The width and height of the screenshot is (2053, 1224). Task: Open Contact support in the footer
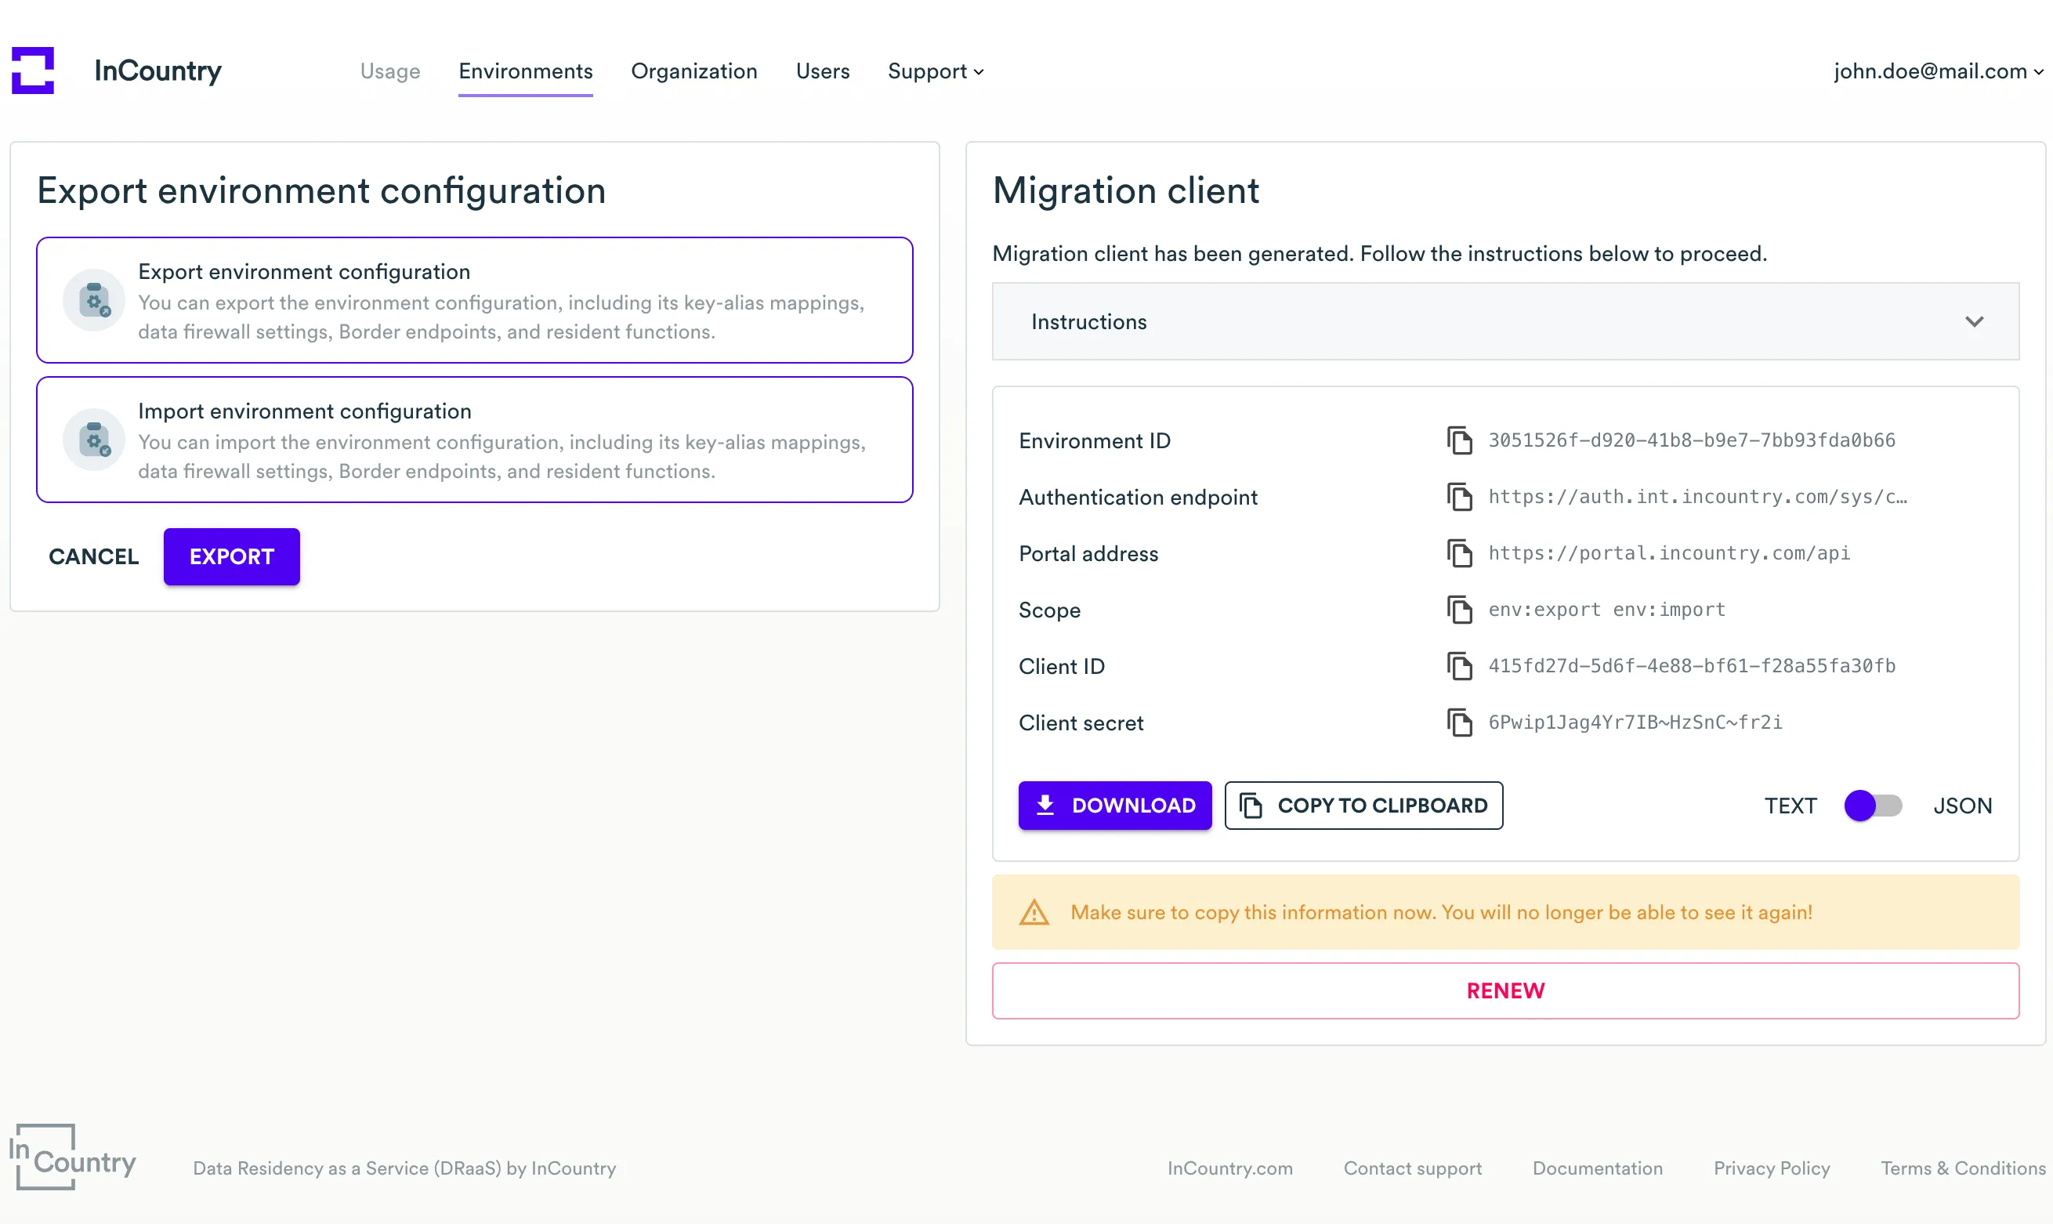[1412, 1168]
